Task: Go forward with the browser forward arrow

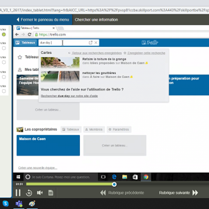Action: pos(23,34)
